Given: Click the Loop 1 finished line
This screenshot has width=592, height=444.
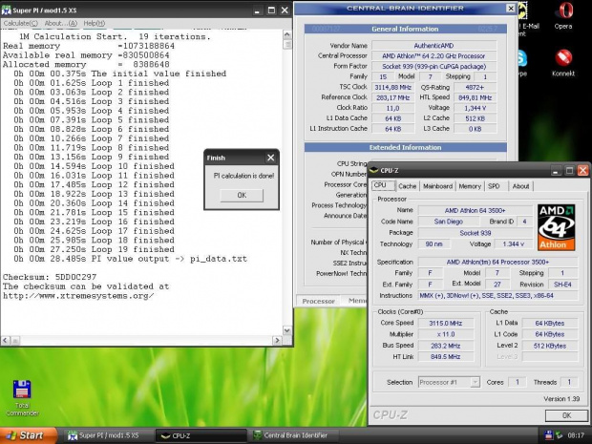Looking at the screenshot, I should (92, 83).
